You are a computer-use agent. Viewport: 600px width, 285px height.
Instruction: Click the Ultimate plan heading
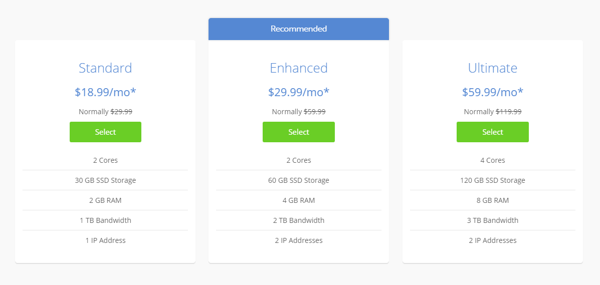tap(492, 68)
